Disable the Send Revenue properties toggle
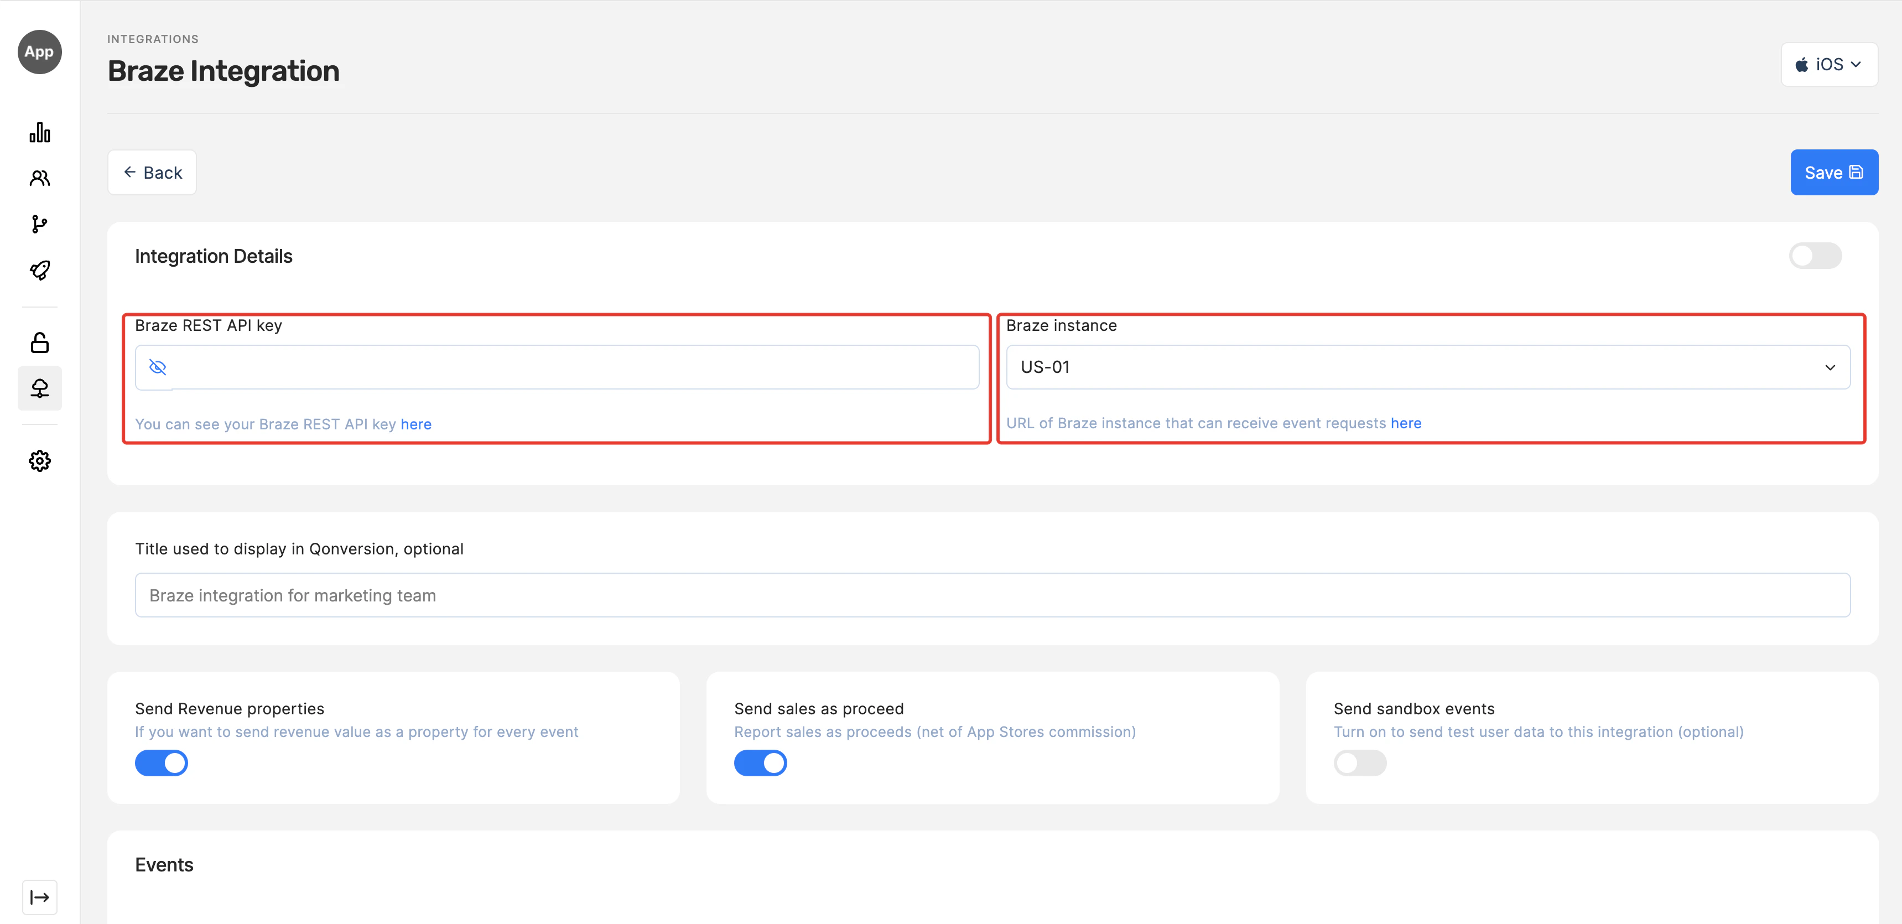 [161, 763]
